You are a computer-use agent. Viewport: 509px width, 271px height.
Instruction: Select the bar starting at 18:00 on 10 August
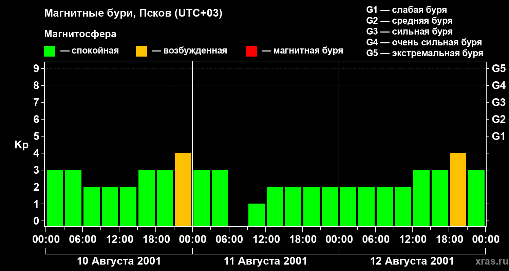165,198
